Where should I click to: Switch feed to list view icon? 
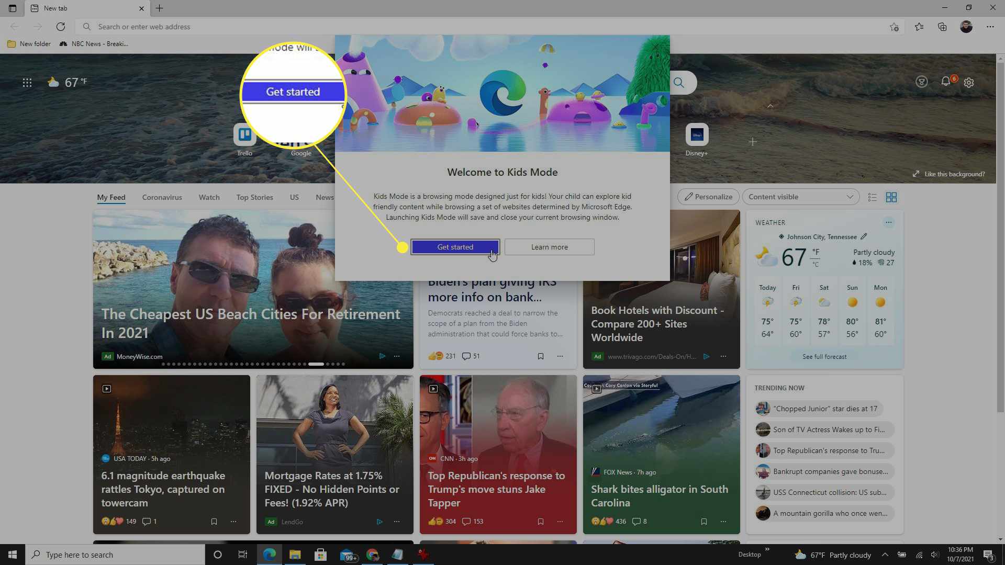pos(872,197)
